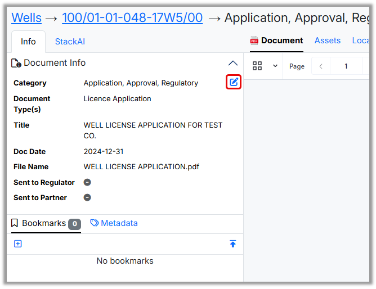This screenshot has height=289, width=376.
Task: Open the Assets tab
Action: click(327, 40)
